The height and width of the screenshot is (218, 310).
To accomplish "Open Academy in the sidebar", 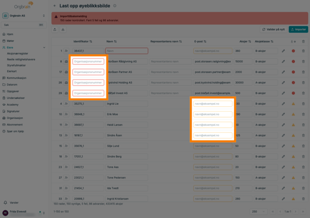I will point(13,105).
